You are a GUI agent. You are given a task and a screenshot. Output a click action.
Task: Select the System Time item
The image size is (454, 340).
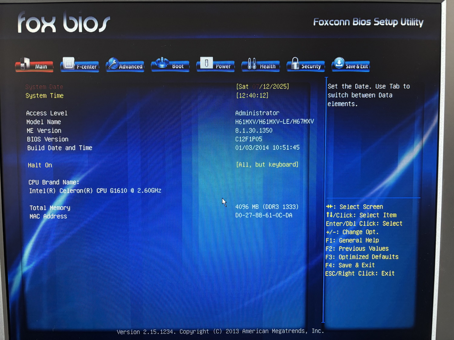44,96
